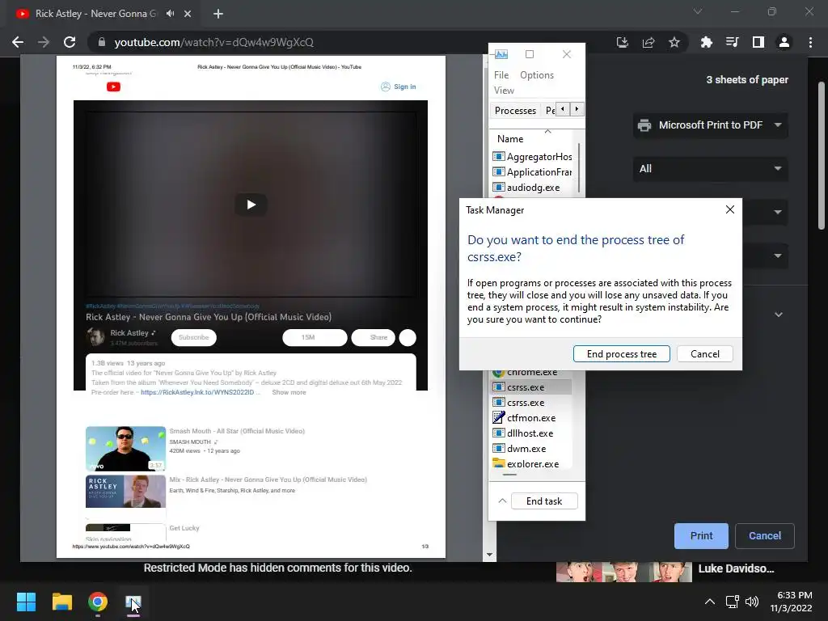
Task: Cancel the Chrome print dialog
Action: coord(764,536)
